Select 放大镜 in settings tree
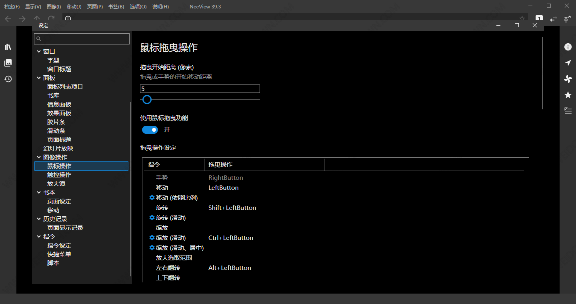 56,183
